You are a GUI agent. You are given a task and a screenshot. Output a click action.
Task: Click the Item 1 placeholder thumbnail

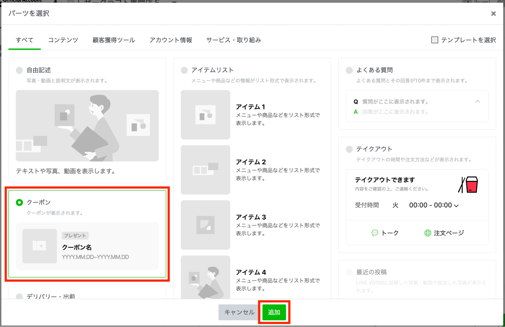pyautogui.click(x=205, y=115)
